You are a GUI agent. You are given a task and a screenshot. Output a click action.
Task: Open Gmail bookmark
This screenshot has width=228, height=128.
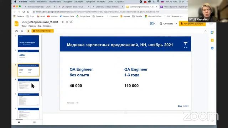[x=41, y=16]
